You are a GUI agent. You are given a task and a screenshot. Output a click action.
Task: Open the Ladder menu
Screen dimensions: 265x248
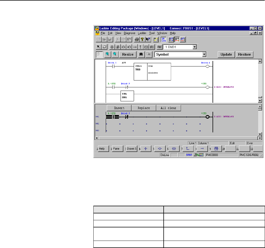point(142,33)
